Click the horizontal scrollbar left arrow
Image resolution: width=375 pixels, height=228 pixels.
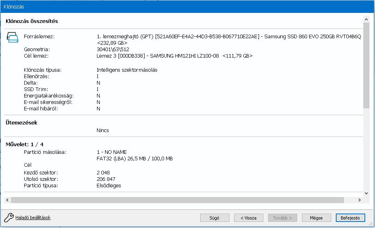coord(7,200)
